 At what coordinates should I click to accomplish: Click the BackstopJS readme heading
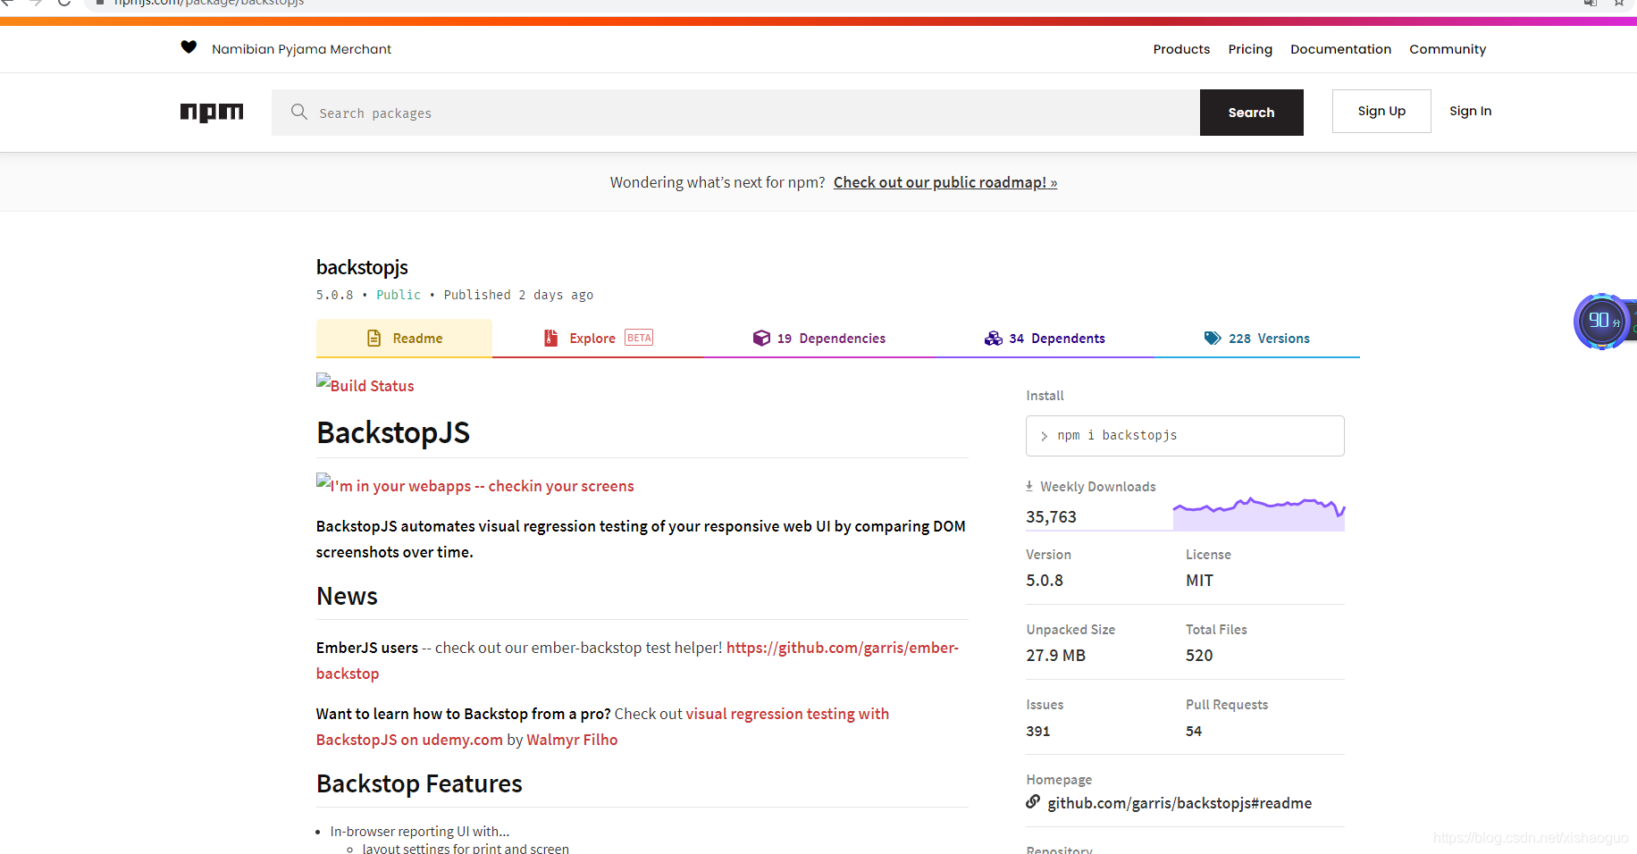click(x=393, y=432)
